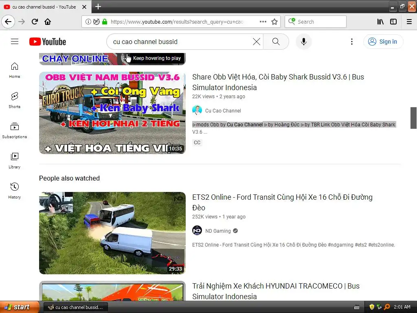Screen dimensions: 417x313
Task: Toggle the browser sidebar view icon
Action: click(393, 22)
